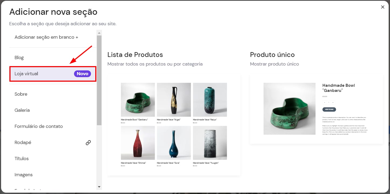Viewport: 390px width, 194px height.
Task: Select Adicionar seção em branco option
Action: [x=46, y=37]
